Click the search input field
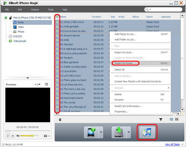 [166, 9]
